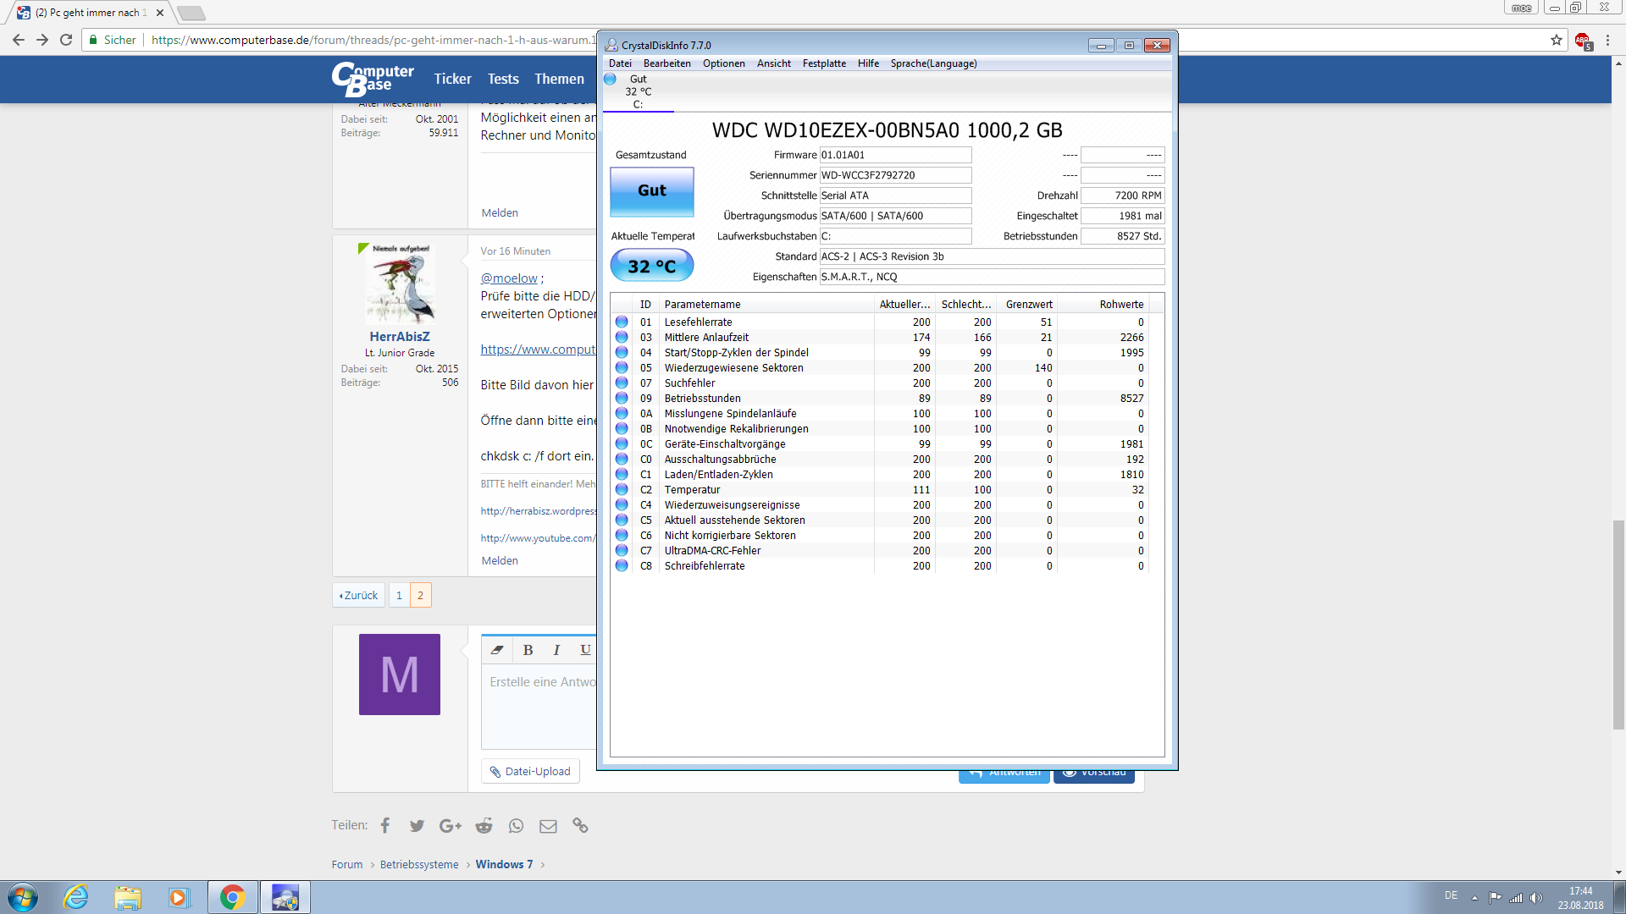Click the eraser icon in reply editor
1626x914 pixels.
point(497,650)
